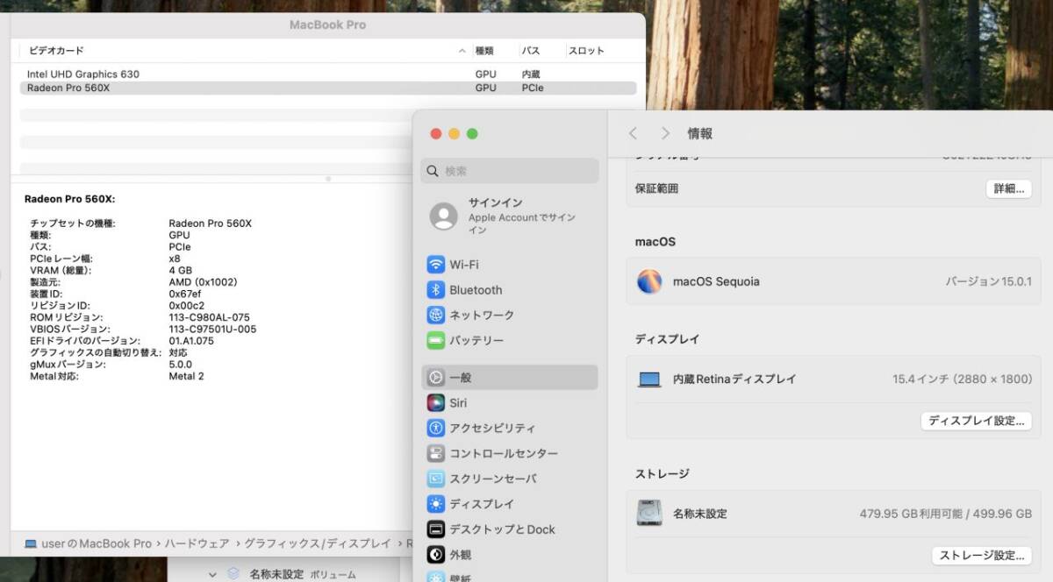Open the バッテリー battery icon
The width and height of the screenshot is (1053, 582).
pos(436,340)
